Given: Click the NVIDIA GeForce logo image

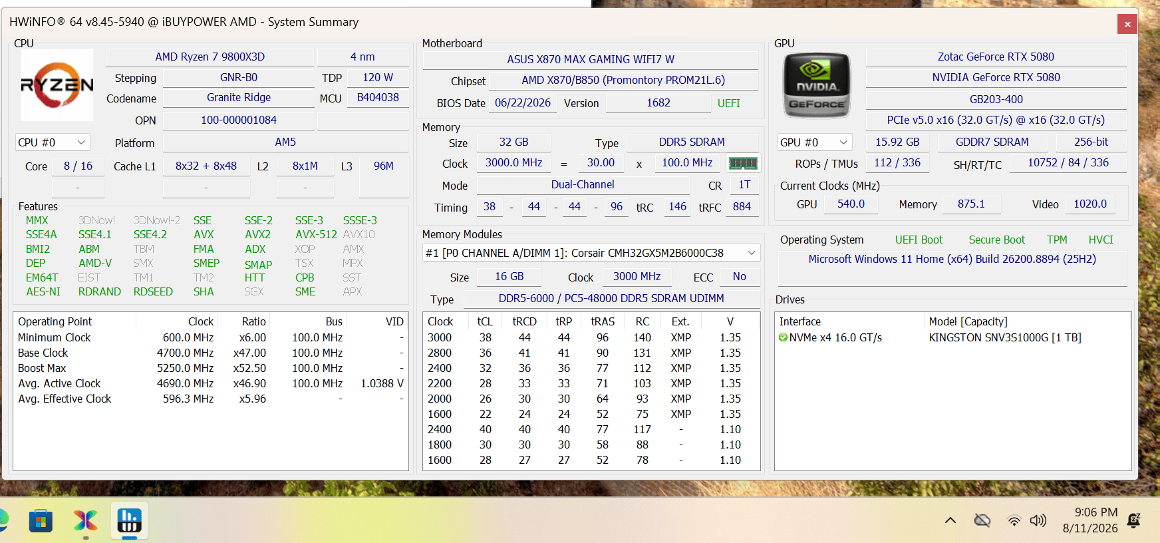Looking at the screenshot, I should click(x=817, y=85).
